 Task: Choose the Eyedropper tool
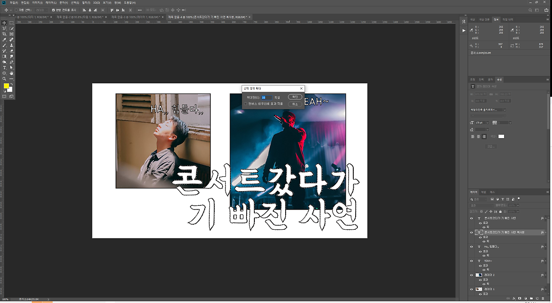coord(5,40)
